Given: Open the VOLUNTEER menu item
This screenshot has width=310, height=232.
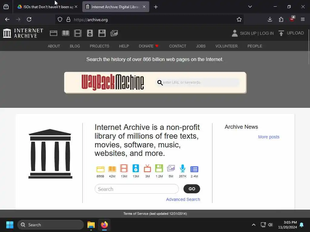Looking at the screenshot, I should pyautogui.click(x=226, y=46).
